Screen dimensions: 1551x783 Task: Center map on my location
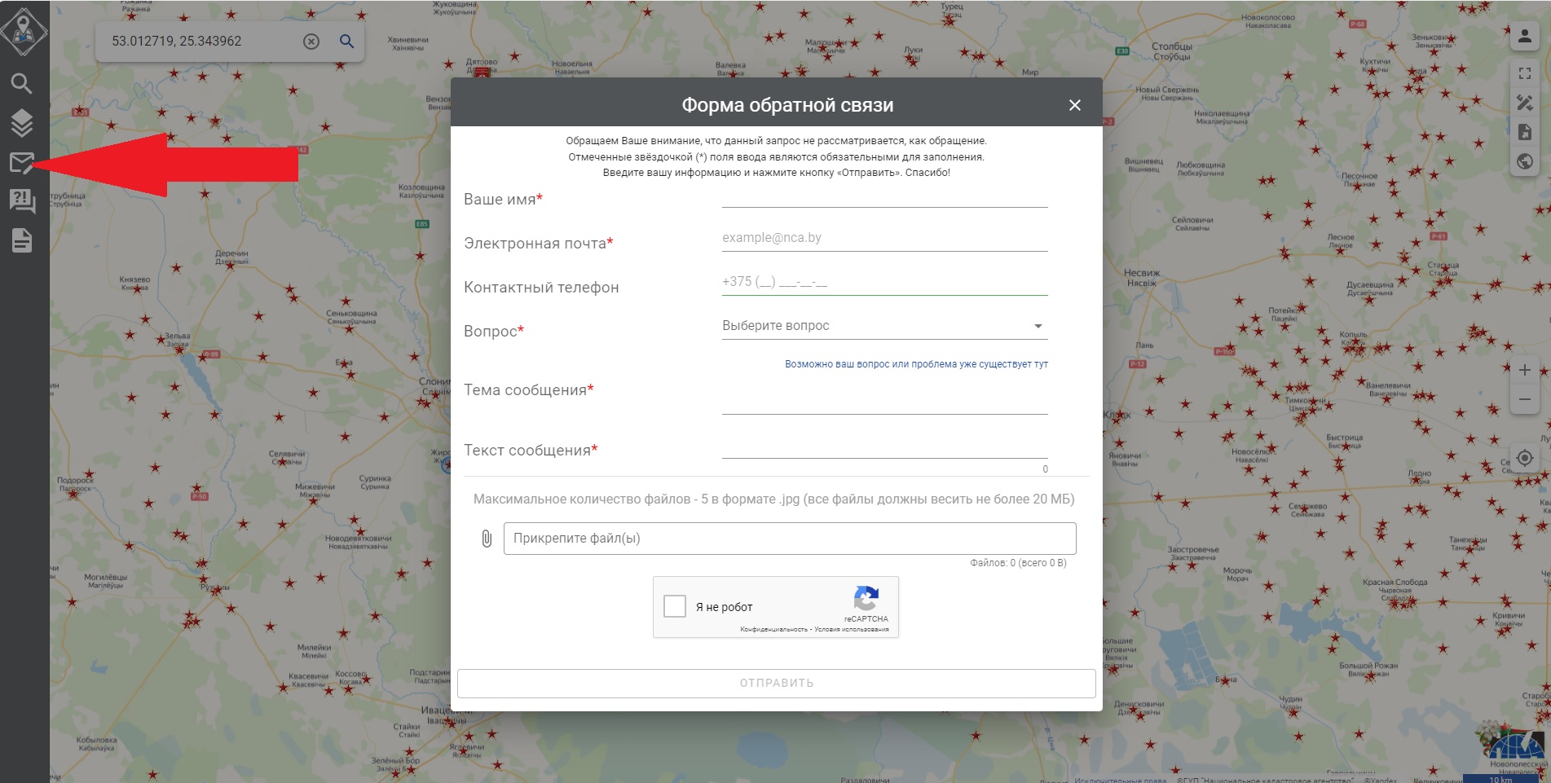click(x=1524, y=458)
